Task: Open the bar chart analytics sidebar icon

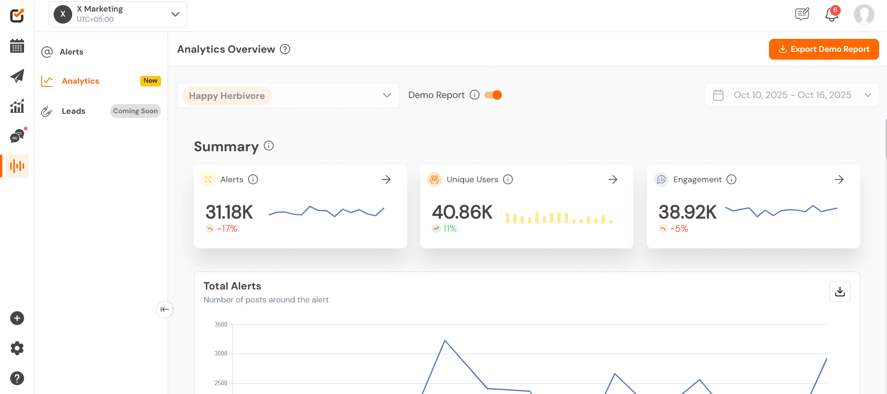Action: [17, 106]
